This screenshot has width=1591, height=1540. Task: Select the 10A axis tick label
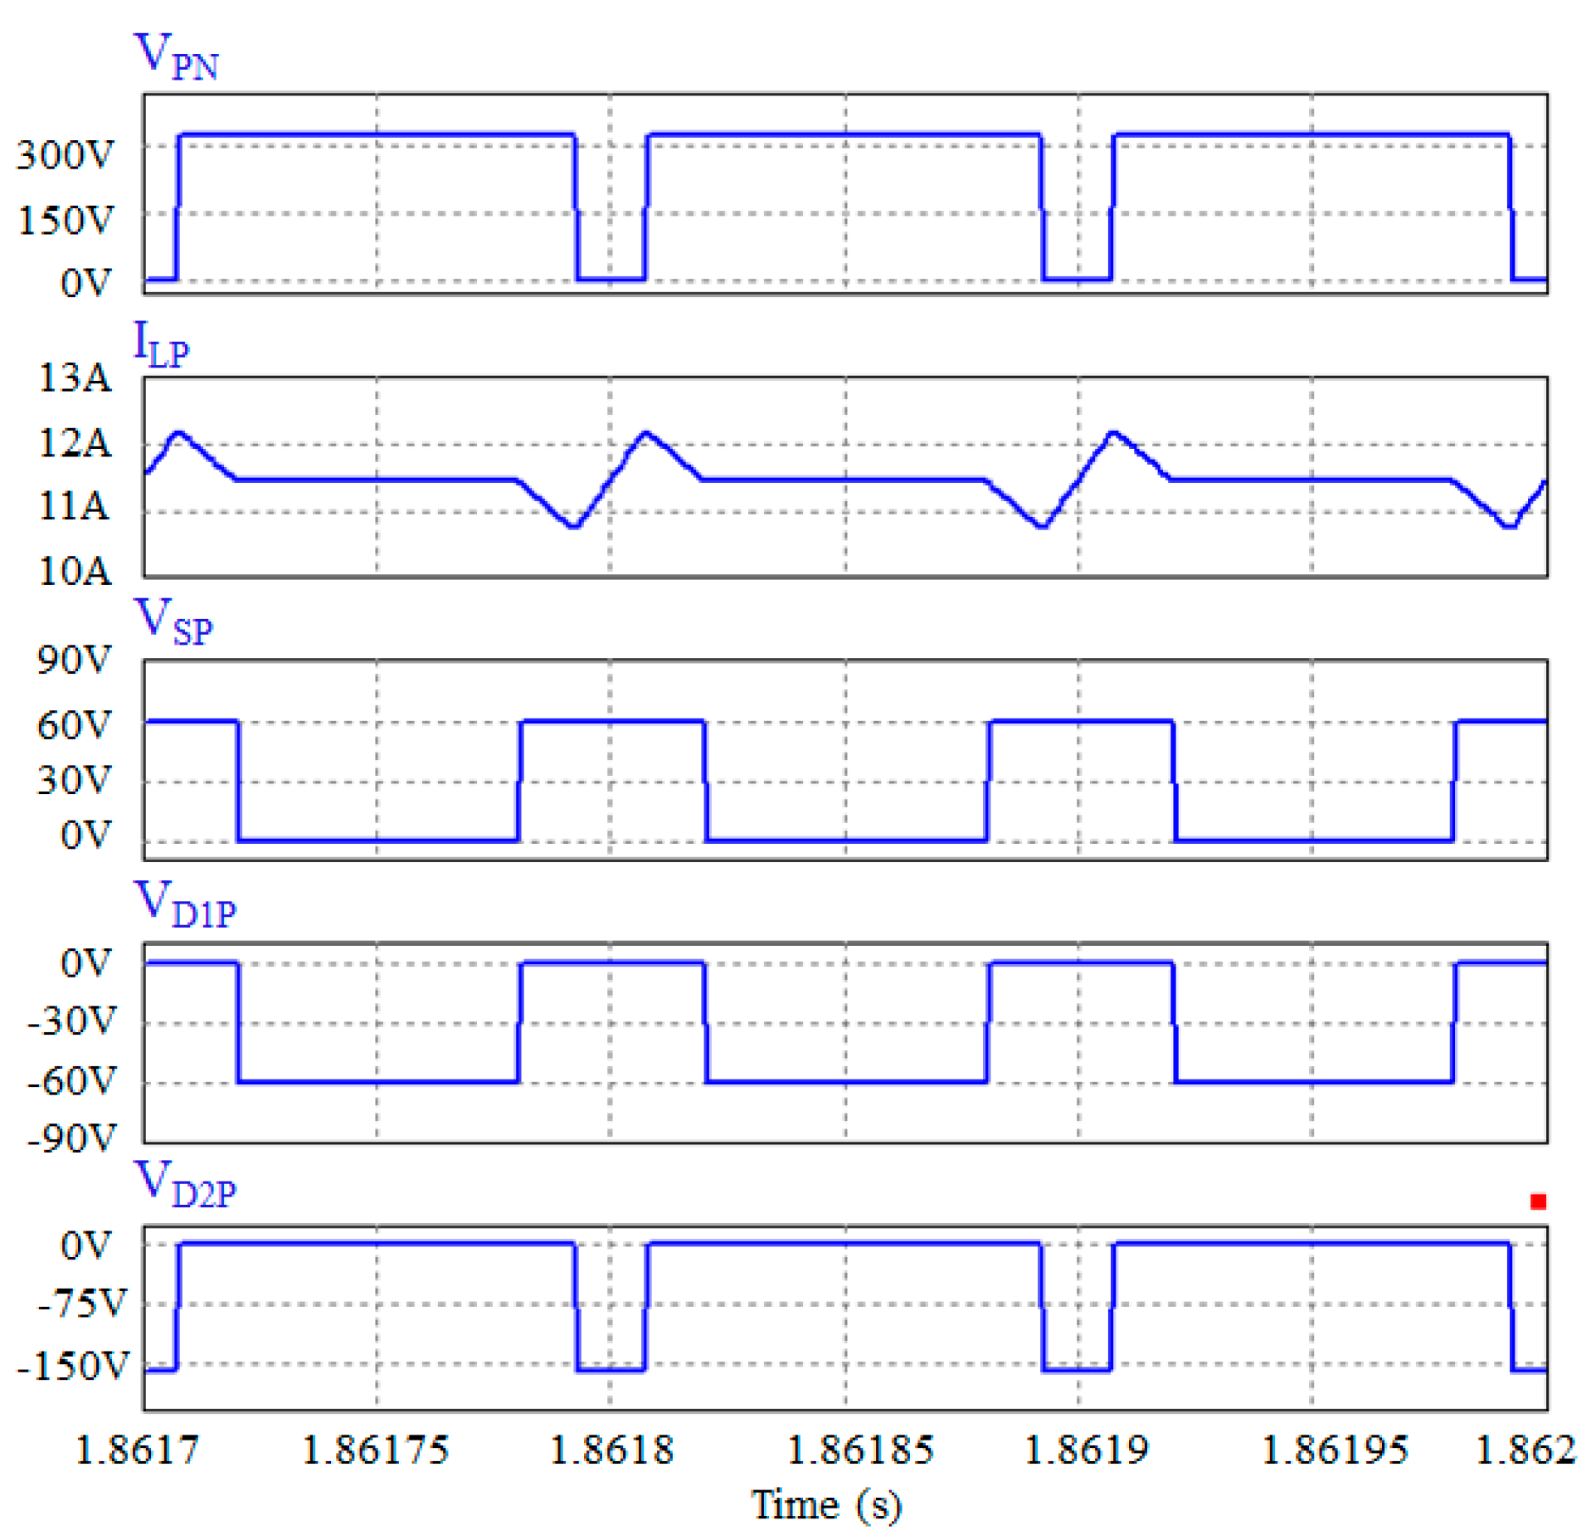click(x=75, y=572)
